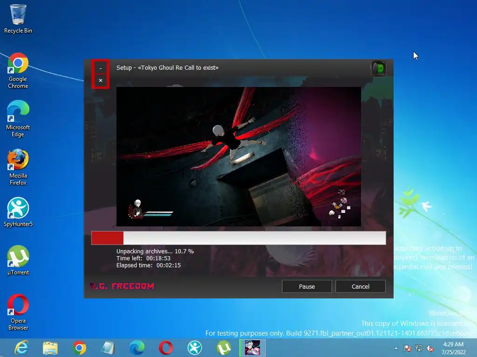
Task: Click the R.G. Freedom logo
Action: pyautogui.click(x=122, y=286)
